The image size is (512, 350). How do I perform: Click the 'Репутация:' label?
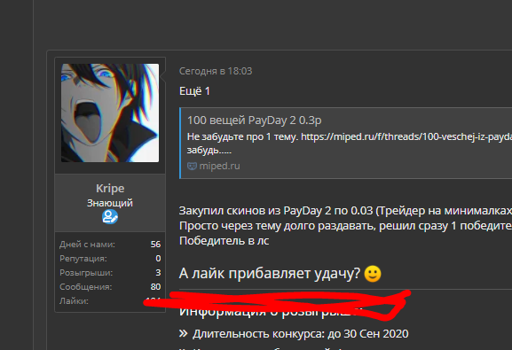click(x=83, y=259)
